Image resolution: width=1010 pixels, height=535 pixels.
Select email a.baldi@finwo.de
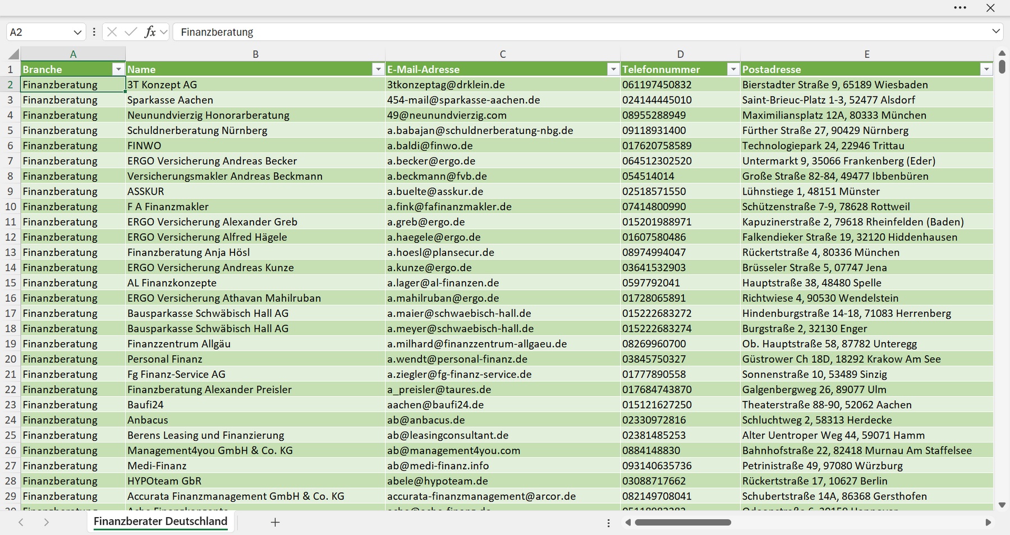(x=503, y=146)
